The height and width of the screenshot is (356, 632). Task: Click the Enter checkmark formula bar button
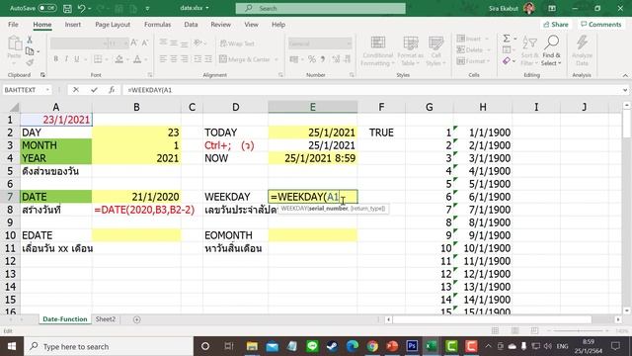point(94,90)
